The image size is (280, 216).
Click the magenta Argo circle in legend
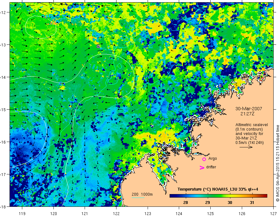pyautogui.click(x=204, y=159)
